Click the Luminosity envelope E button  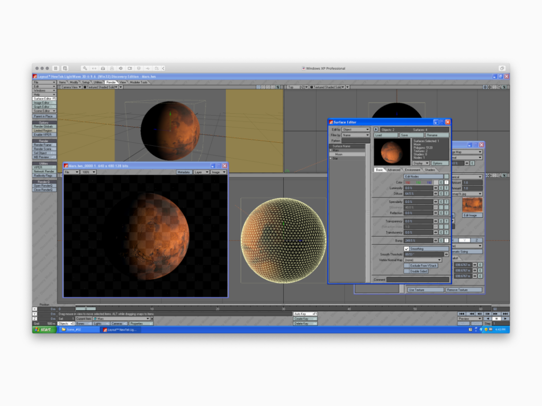[x=441, y=188]
